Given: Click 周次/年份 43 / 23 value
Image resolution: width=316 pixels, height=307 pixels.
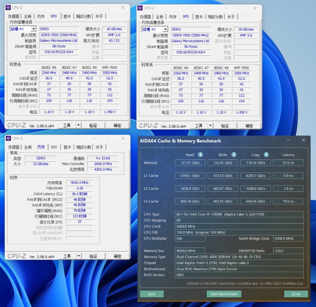Looking at the screenshot, I should tap(114, 40).
